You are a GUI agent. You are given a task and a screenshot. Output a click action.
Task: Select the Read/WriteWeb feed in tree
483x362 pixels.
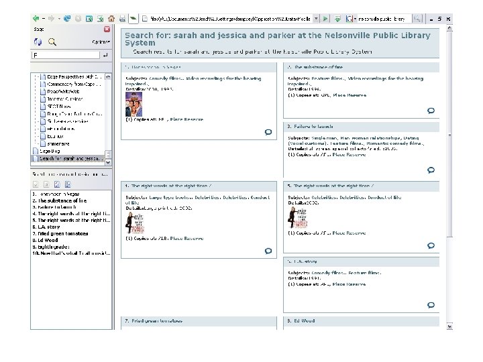point(63,91)
